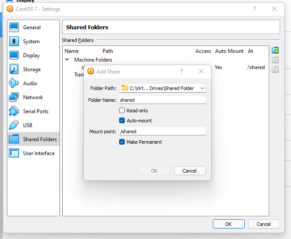
Task: Open the Serial Ports settings category
Action: coord(36,111)
